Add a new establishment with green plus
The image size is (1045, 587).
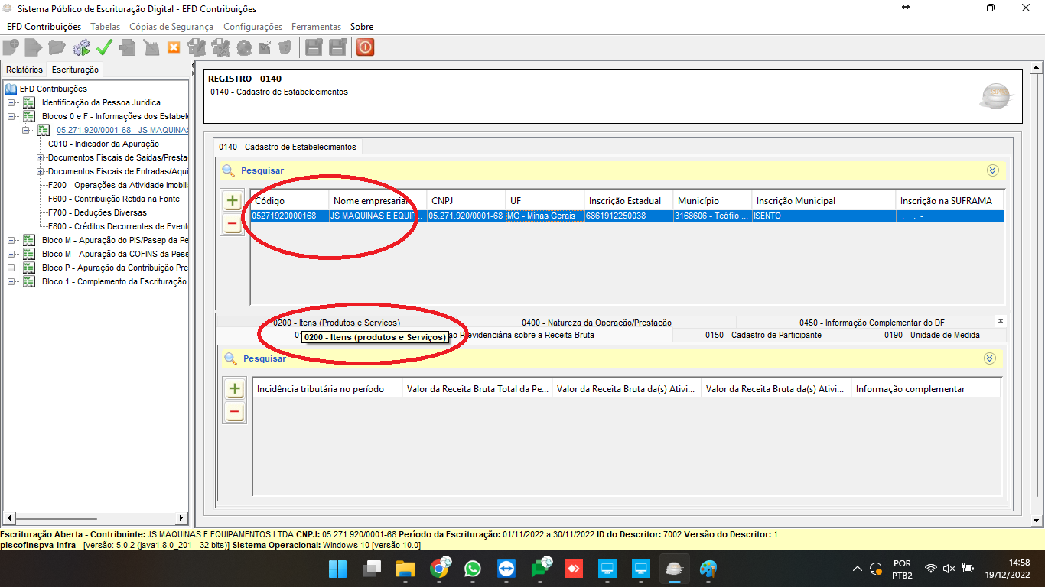pyautogui.click(x=233, y=201)
